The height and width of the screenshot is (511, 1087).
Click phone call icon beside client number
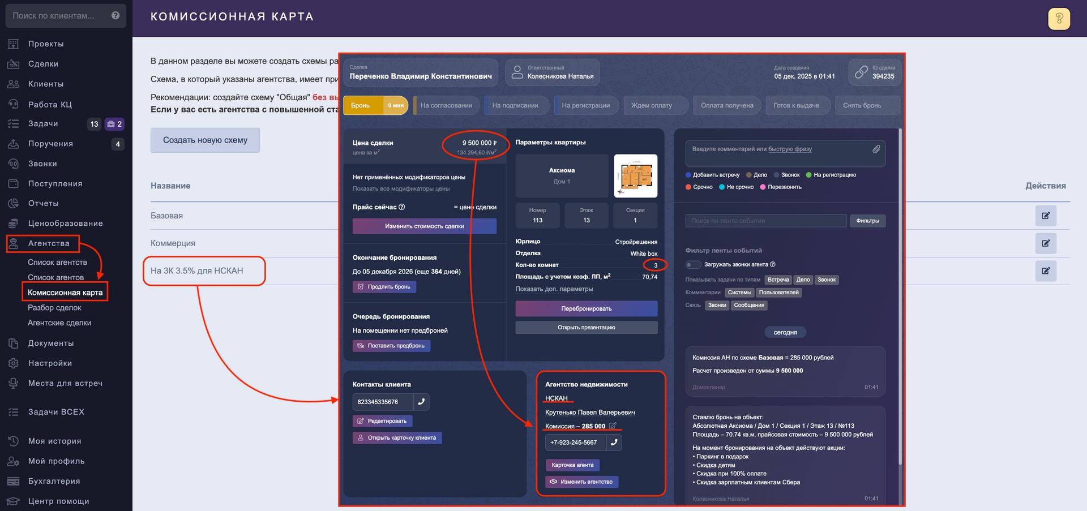[x=421, y=402]
